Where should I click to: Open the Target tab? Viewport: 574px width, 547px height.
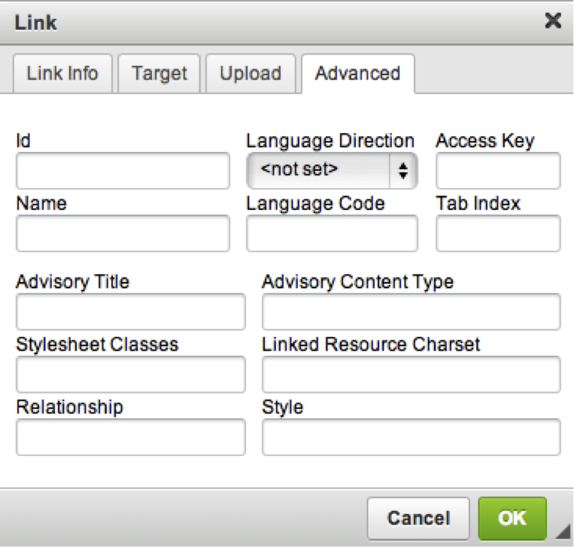(159, 74)
